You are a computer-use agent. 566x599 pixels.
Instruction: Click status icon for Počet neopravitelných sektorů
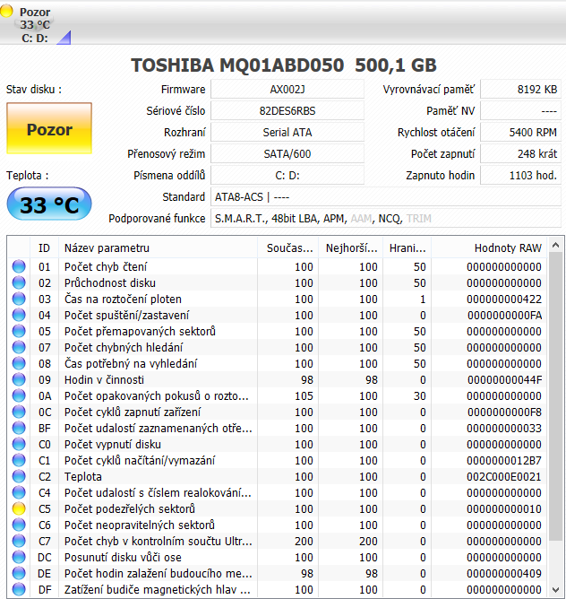(19, 525)
